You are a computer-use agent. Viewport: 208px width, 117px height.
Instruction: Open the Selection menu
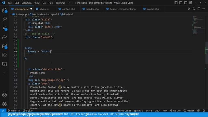(27, 3)
